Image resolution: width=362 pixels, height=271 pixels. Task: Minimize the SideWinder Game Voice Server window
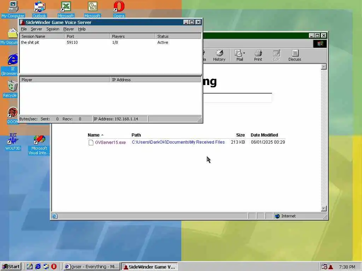186,22
